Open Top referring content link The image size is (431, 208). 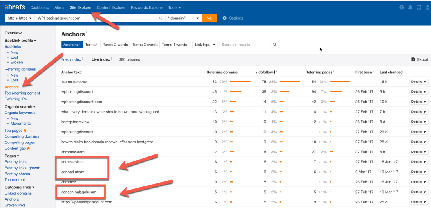[x=22, y=93]
